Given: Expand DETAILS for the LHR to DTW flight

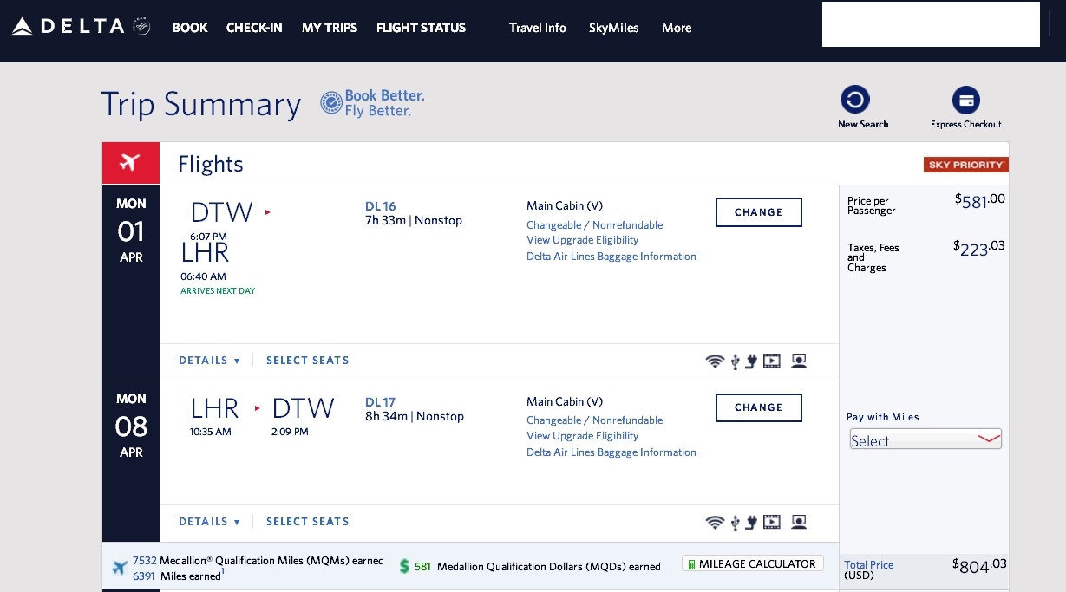Looking at the screenshot, I should [x=208, y=521].
